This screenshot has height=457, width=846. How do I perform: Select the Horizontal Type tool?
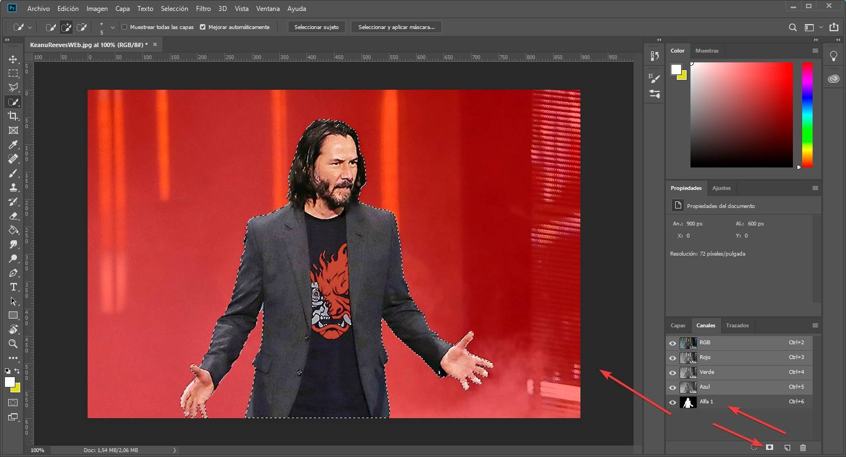point(13,287)
